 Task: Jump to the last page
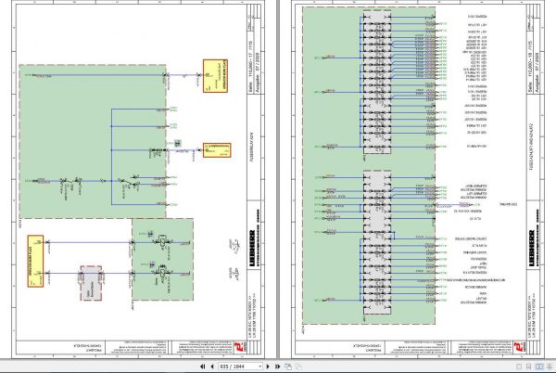click(277, 367)
